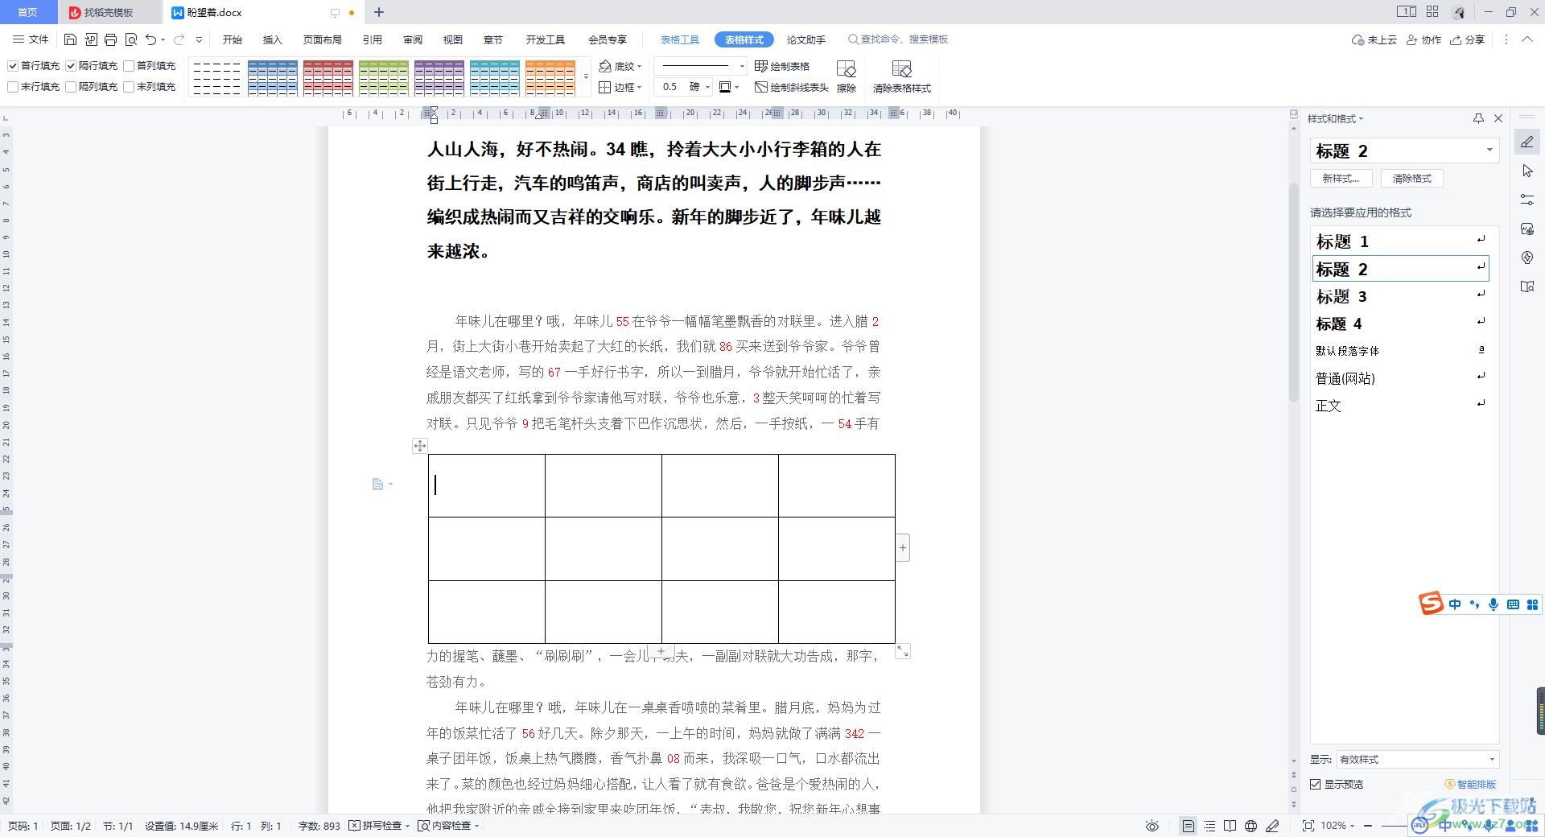This screenshot has height=837, width=1545.
Task: Switch to Outline view in status bar
Action: coord(1209,826)
